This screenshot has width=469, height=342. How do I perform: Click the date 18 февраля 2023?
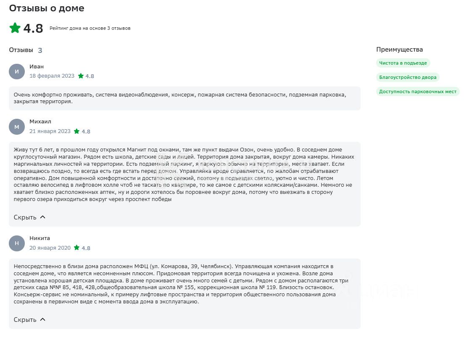(52, 76)
